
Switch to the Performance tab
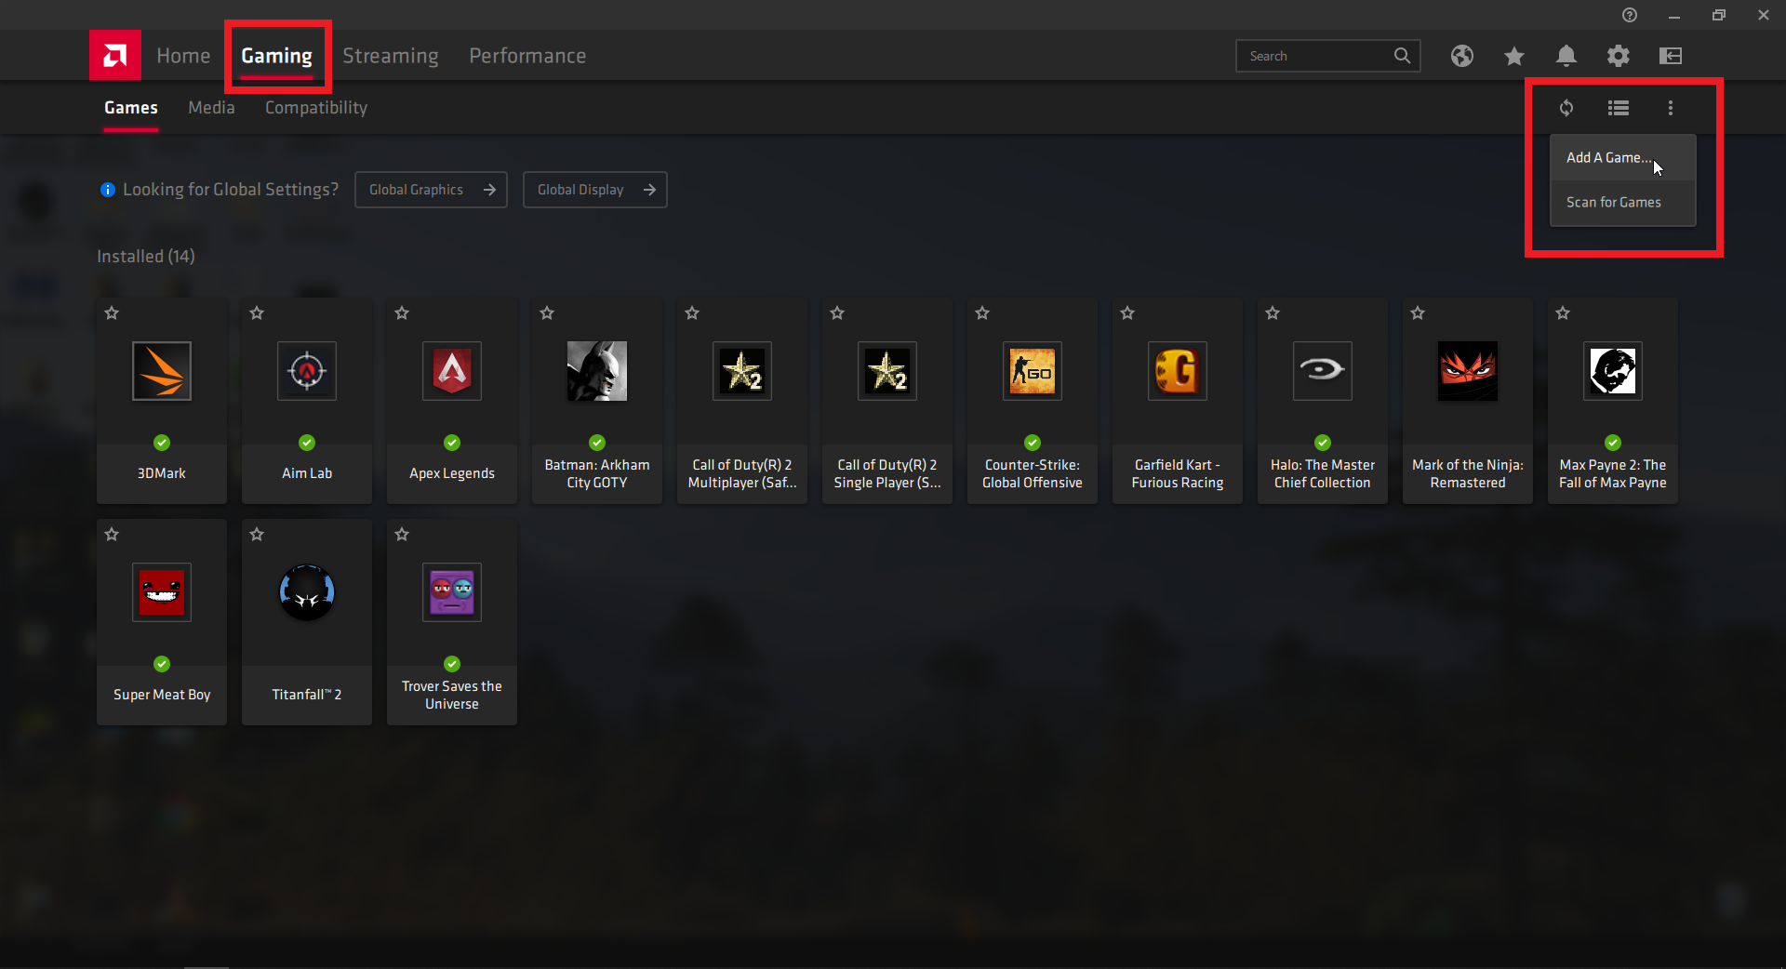click(527, 56)
